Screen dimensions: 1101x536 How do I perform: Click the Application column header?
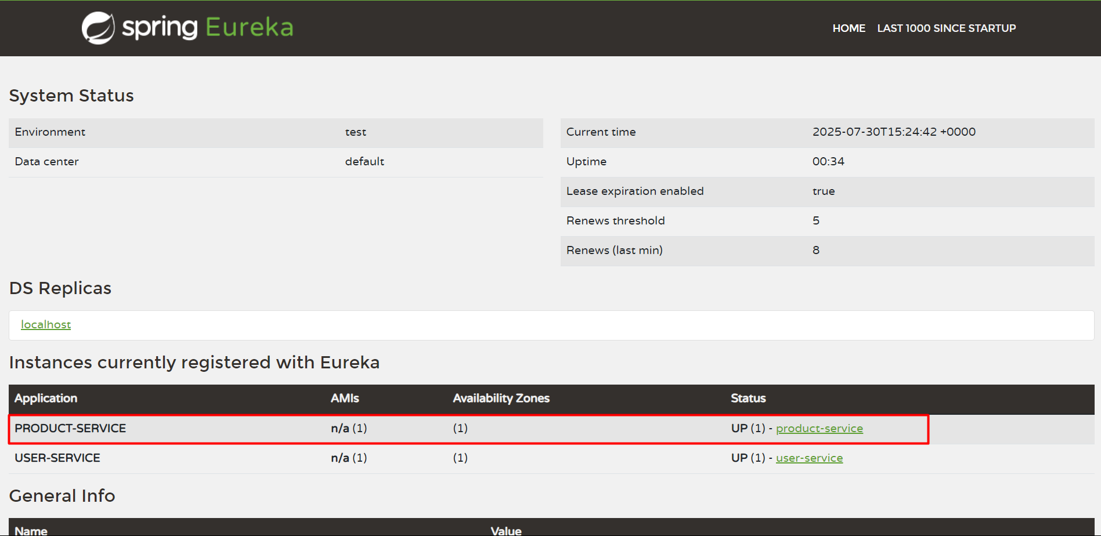tap(46, 398)
